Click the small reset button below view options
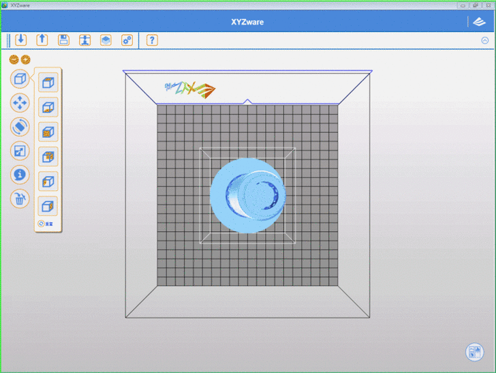496x373 pixels. pos(42,224)
